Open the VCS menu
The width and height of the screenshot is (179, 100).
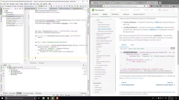(x=41, y=4)
